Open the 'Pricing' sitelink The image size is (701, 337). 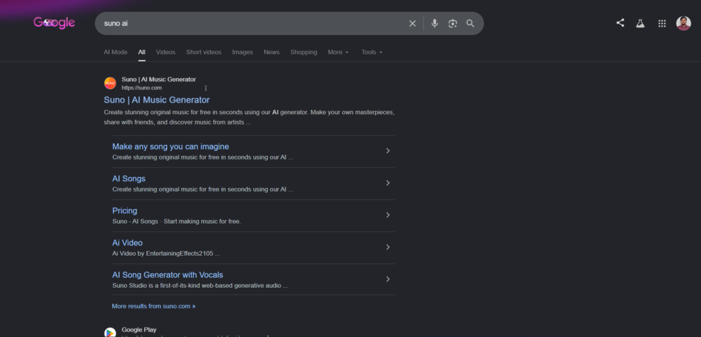(x=125, y=211)
